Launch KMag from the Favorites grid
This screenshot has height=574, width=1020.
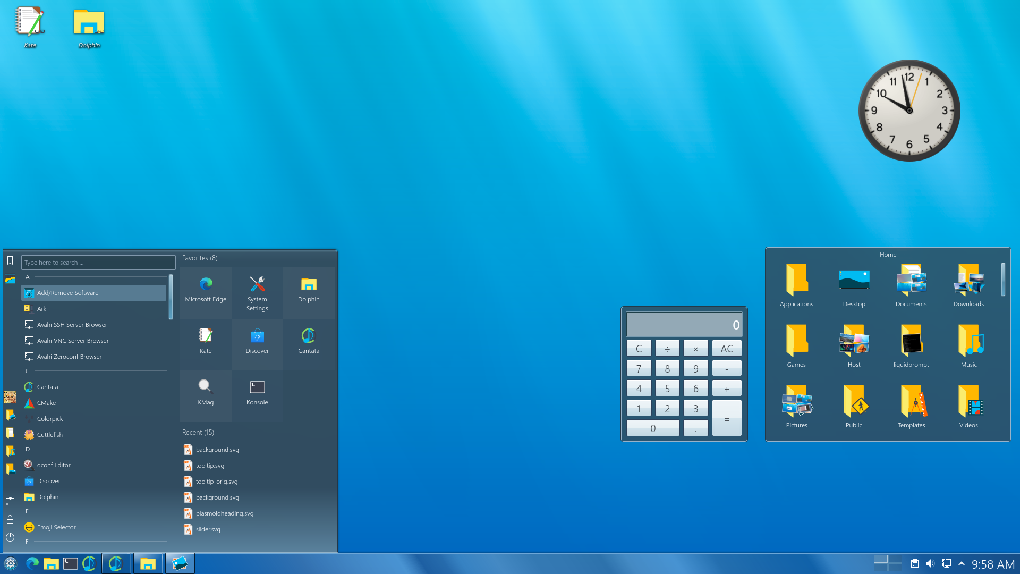pos(206,395)
